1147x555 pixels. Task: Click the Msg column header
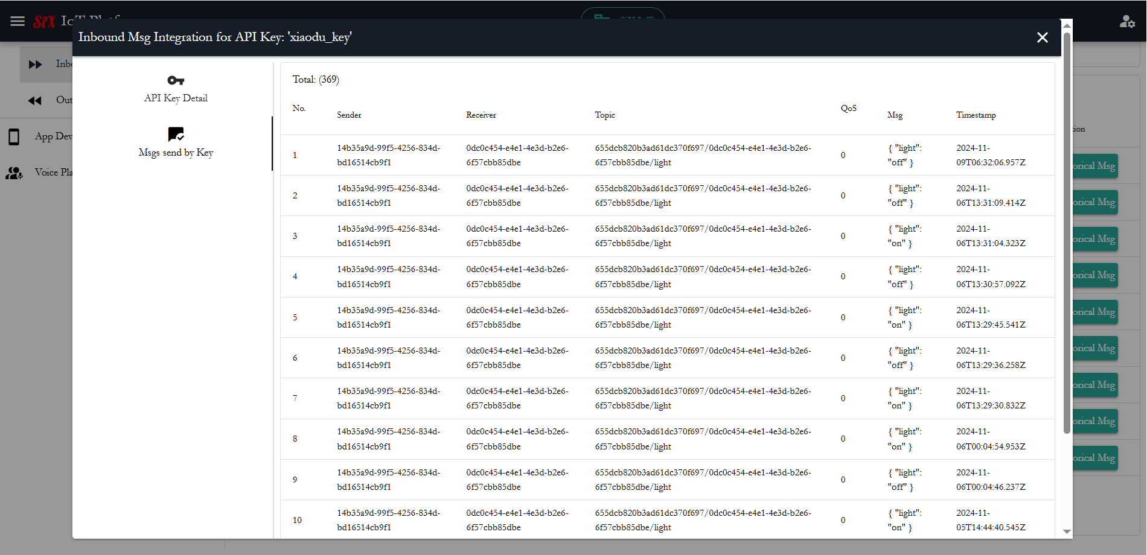pos(895,115)
